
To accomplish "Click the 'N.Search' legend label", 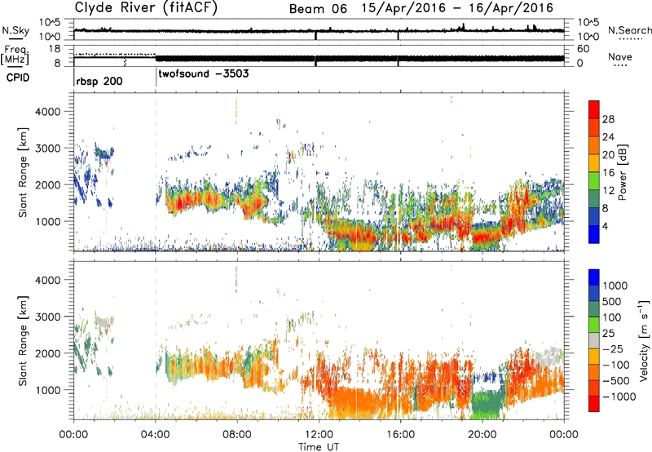I will 629,30.
